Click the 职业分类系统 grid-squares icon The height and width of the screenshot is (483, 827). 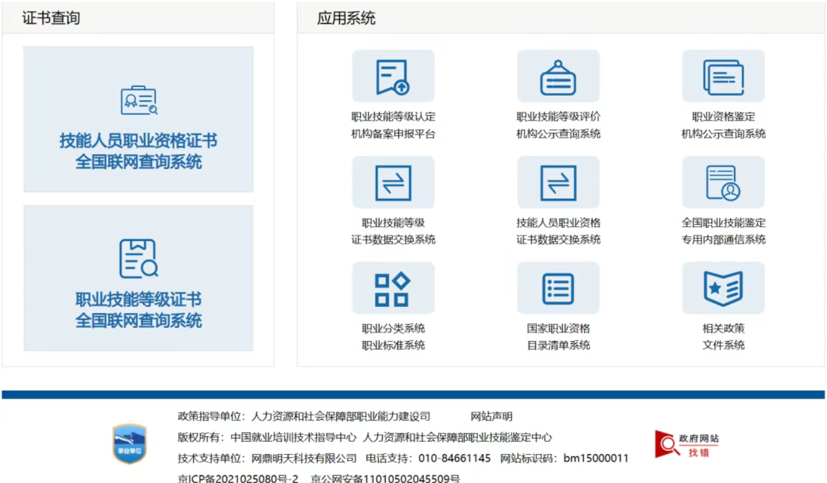[393, 288]
